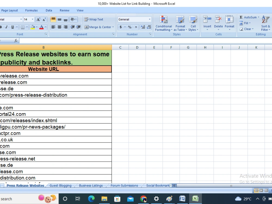The width and height of the screenshot is (272, 204).
Task: Align text left
Action: (x=53, y=27)
